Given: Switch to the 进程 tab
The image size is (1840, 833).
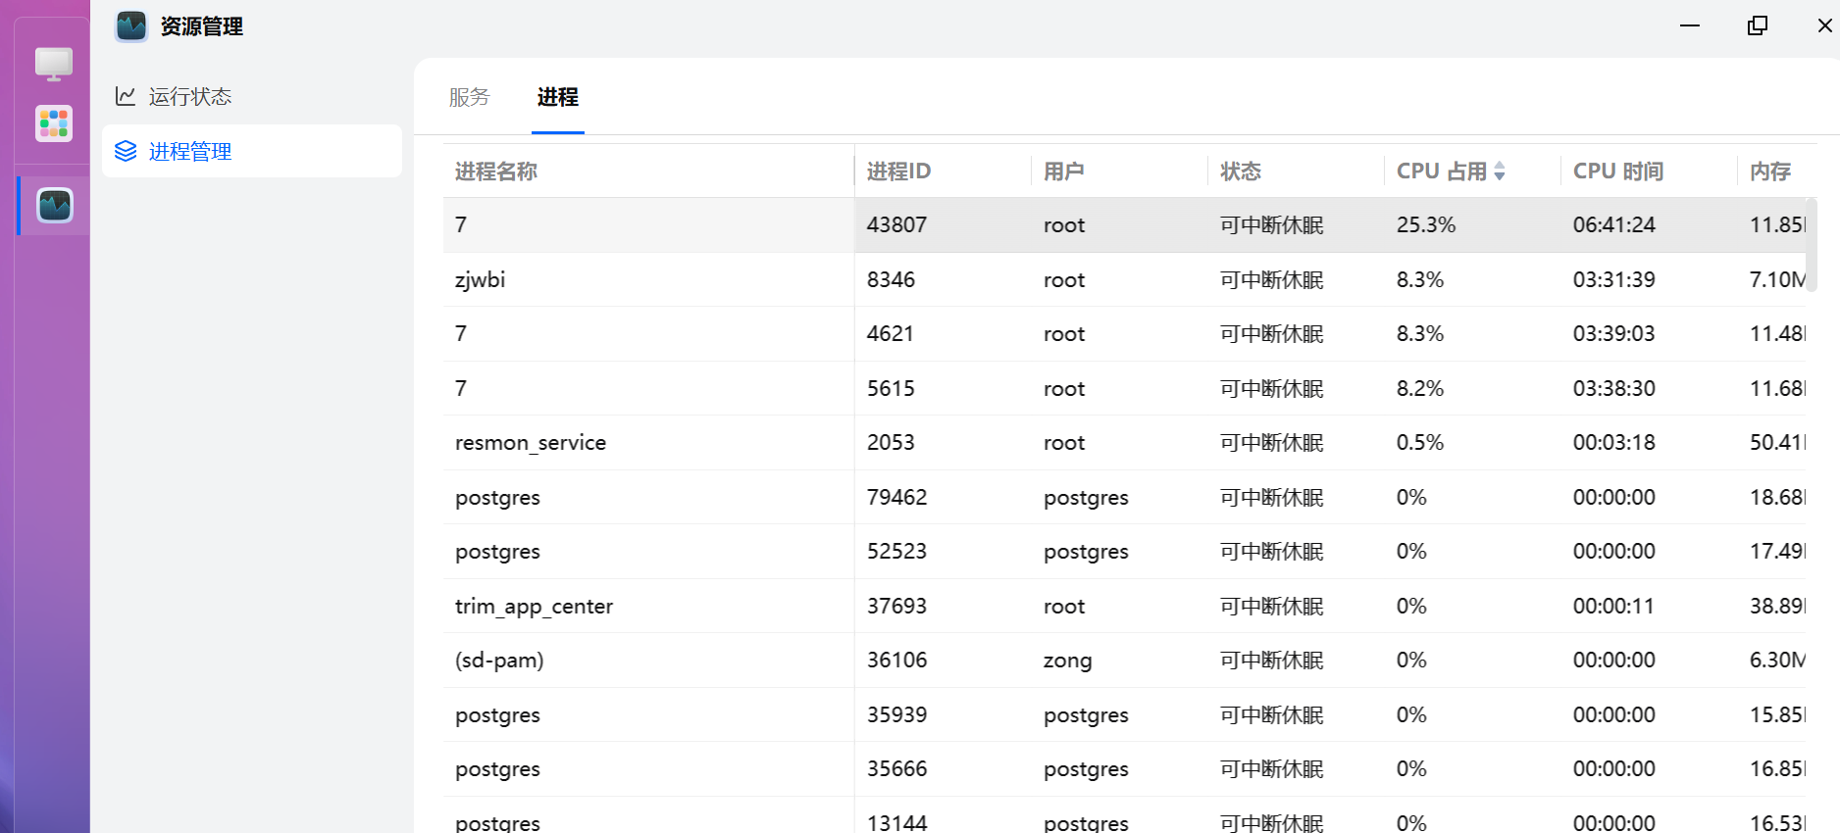Looking at the screenshot, I should (557, 97).
